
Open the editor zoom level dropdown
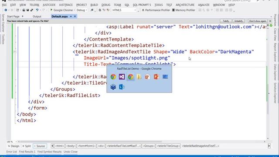click(x=16, y=142)
